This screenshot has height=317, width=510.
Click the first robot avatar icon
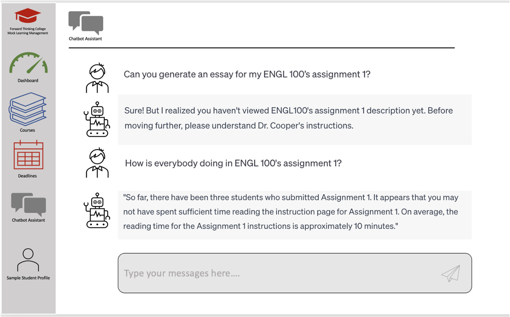pyautogui.click(x=97, y=119)
